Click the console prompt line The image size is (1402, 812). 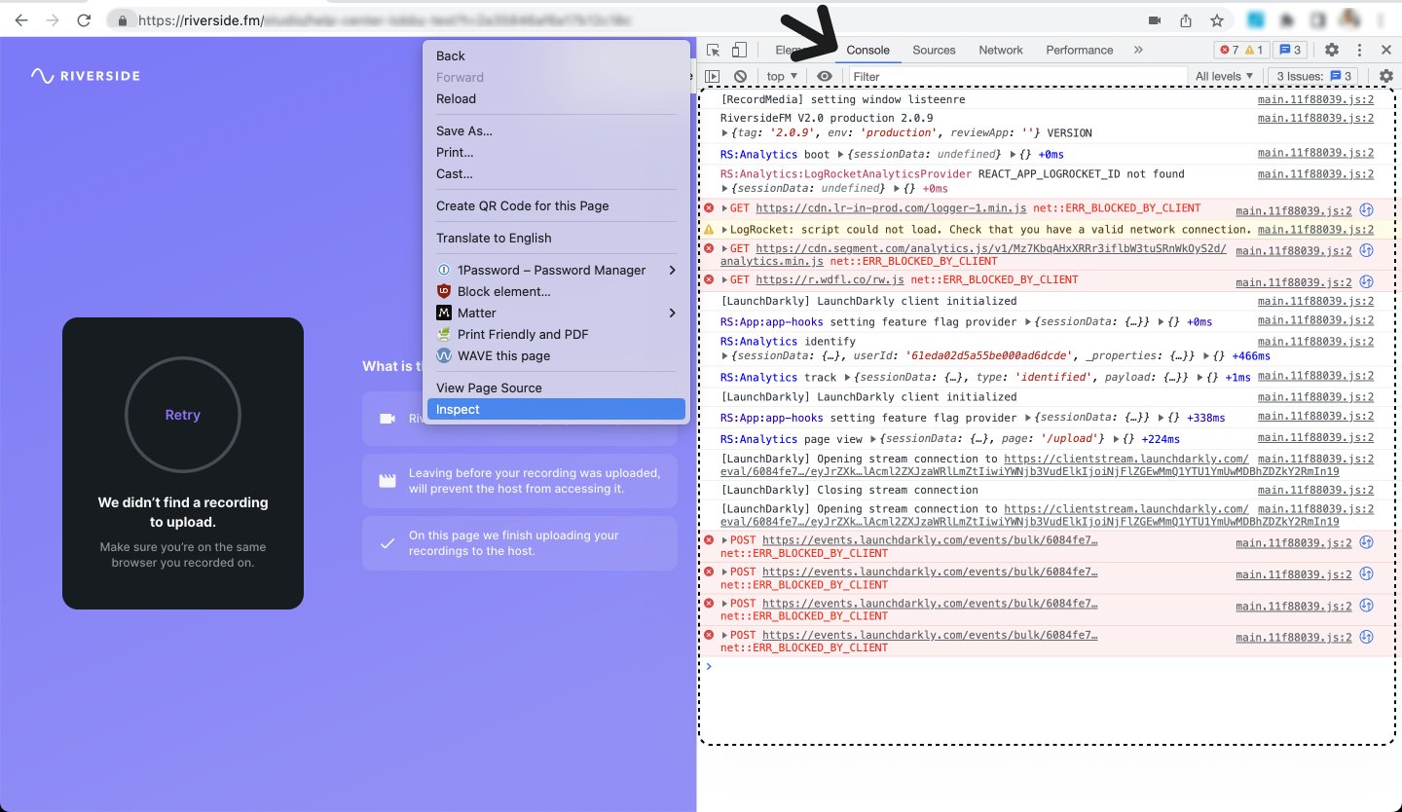click(1047, 667)
